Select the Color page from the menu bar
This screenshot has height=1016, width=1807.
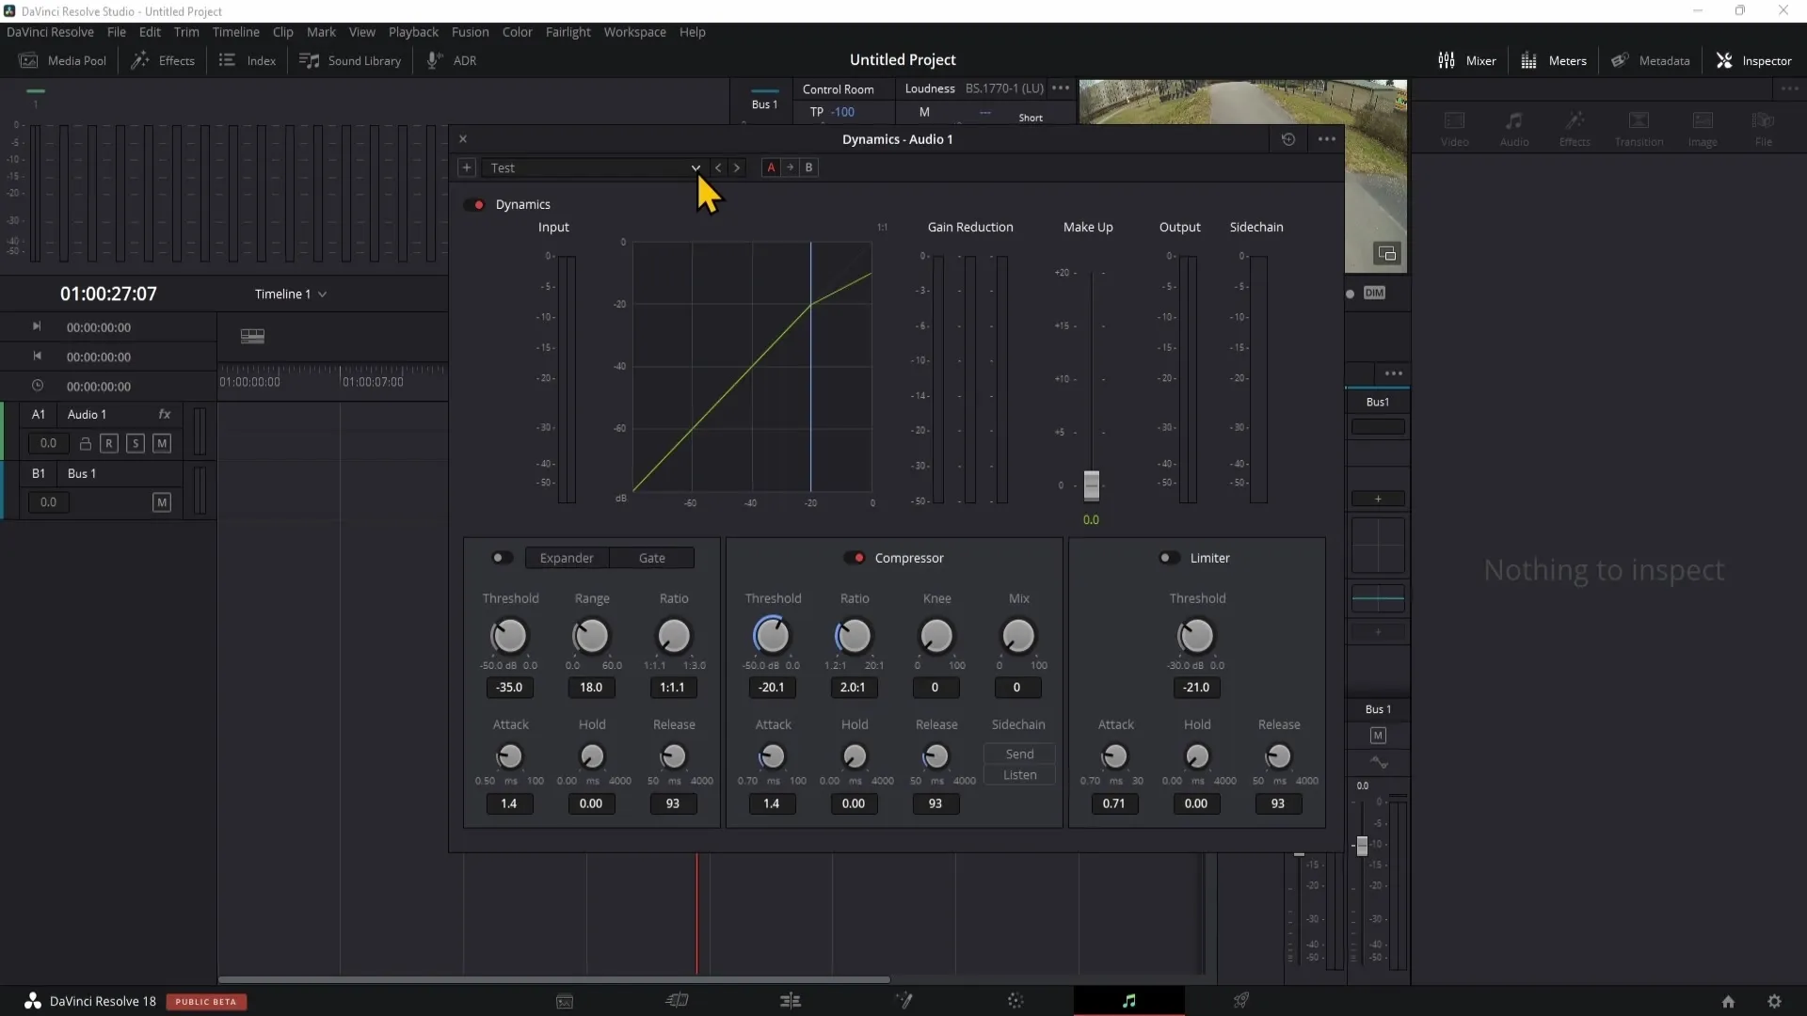pos(518,31)
